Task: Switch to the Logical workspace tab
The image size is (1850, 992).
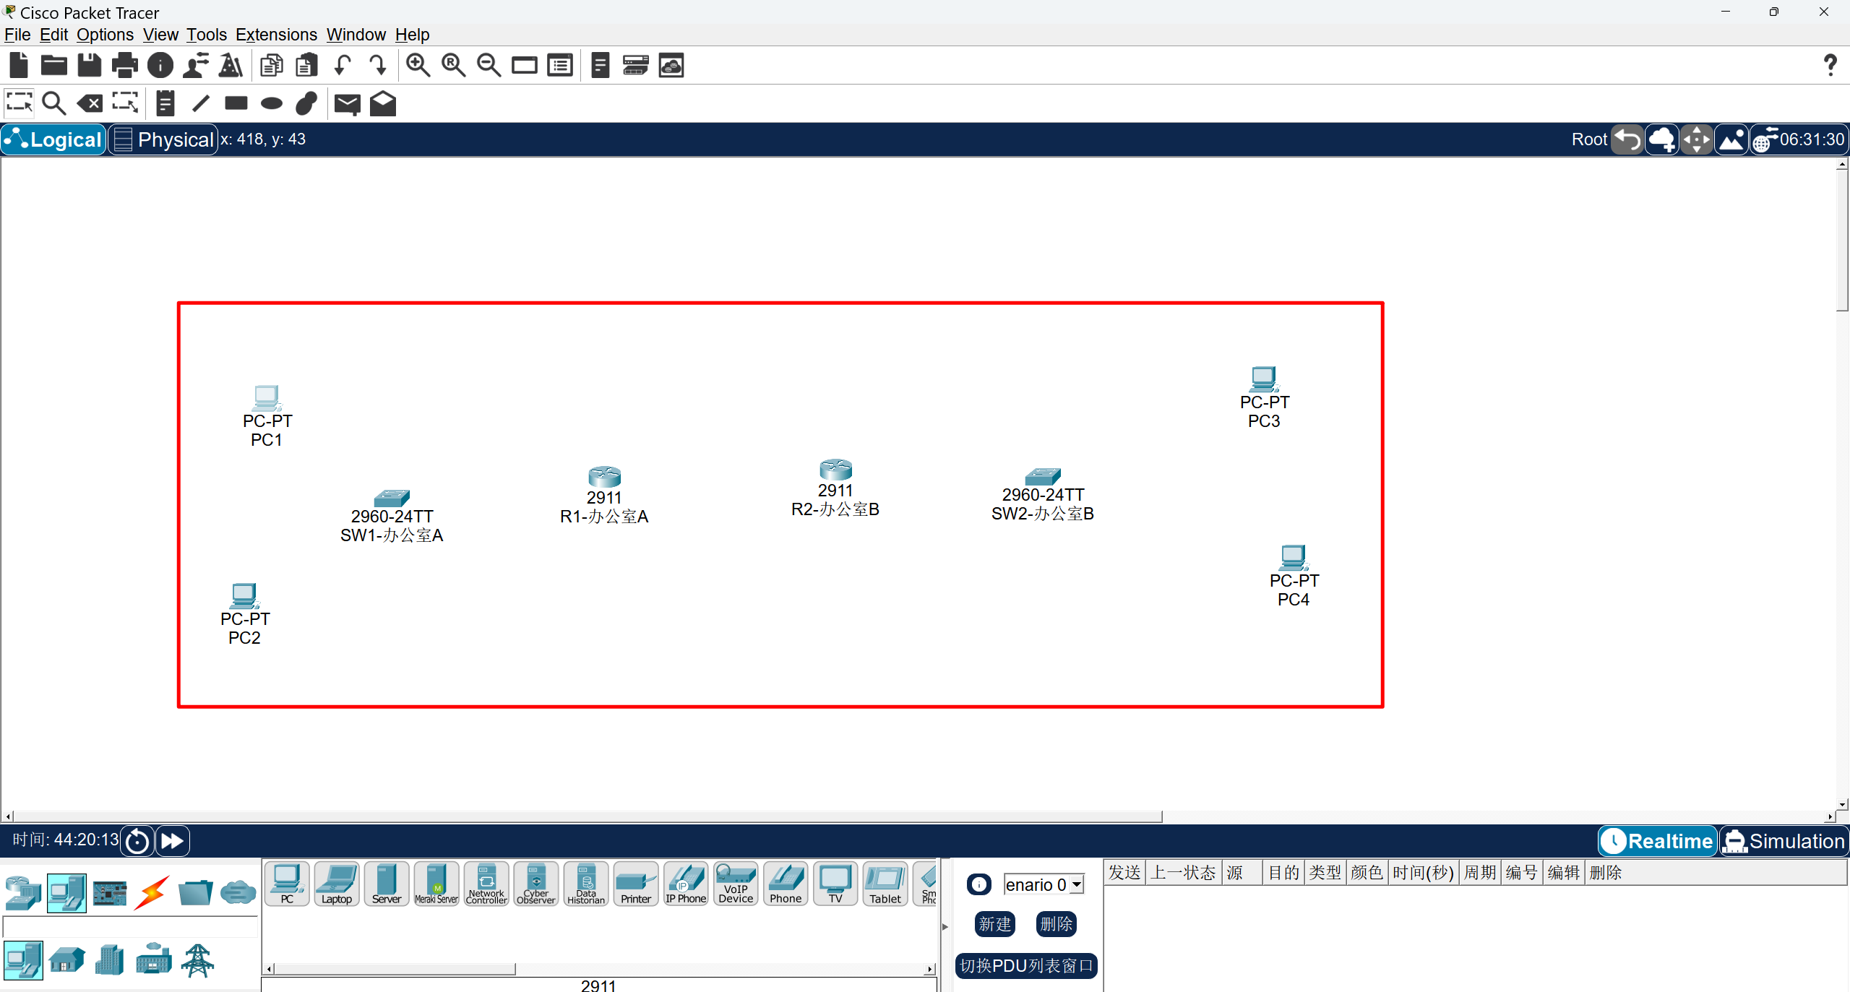Action: click(x=54, y=139)
